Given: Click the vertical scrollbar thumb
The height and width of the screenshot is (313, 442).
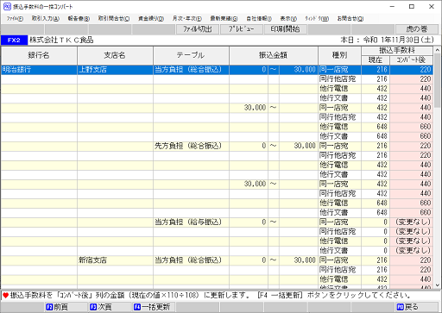Looking at the screenshot, I should point(438,80).
